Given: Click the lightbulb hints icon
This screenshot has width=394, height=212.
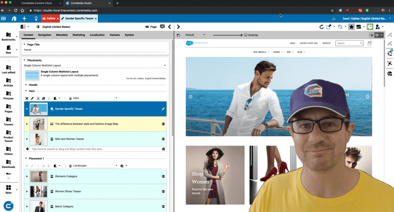Looking at the screenshot, I should pyautogui.click(x=36, y=18).
